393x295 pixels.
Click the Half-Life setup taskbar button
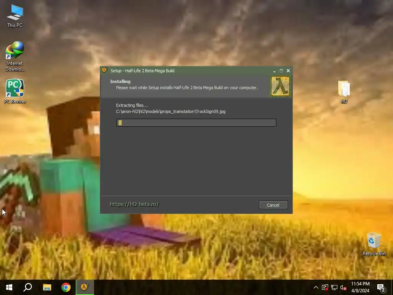point(85,287)
